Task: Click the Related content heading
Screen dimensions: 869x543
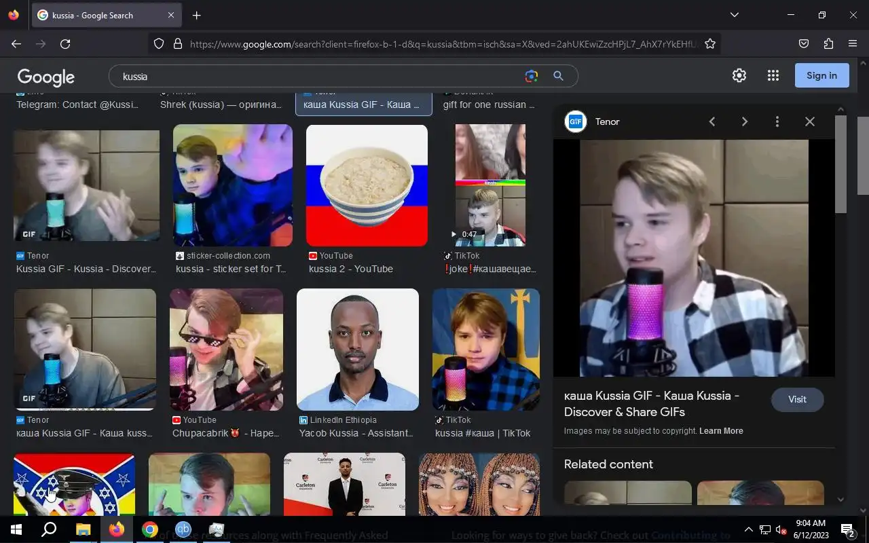Action: [608, 464]
